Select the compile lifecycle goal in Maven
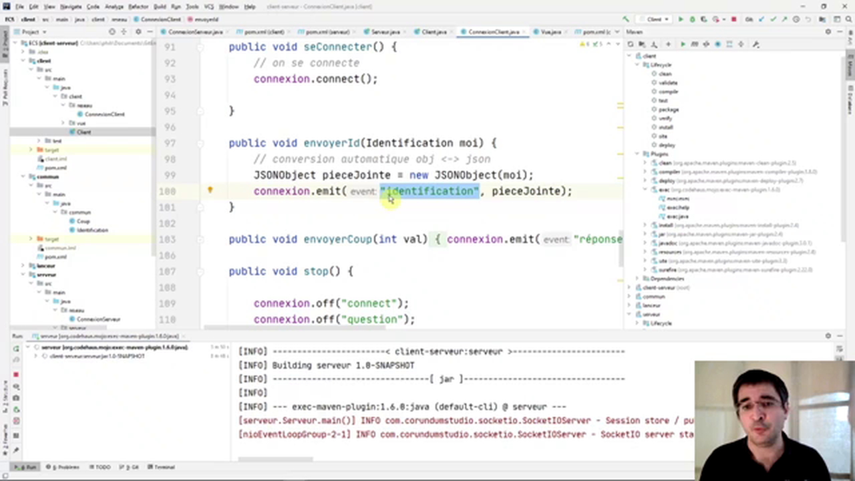The width and height of the screenshot is (855, 481). click(668, 92)
